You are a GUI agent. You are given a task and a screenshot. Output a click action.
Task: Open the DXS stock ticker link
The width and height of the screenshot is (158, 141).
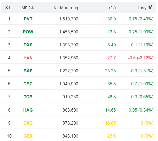28,45
